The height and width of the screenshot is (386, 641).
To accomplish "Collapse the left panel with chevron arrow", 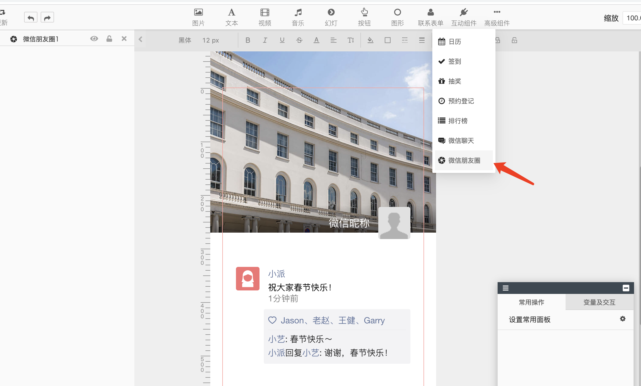I will click(140, 39).
